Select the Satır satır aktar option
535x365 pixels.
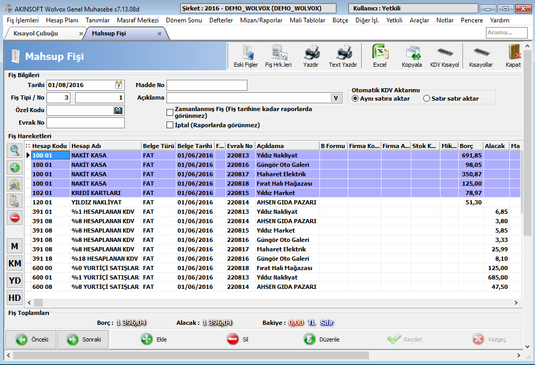(x=426, y=99)
